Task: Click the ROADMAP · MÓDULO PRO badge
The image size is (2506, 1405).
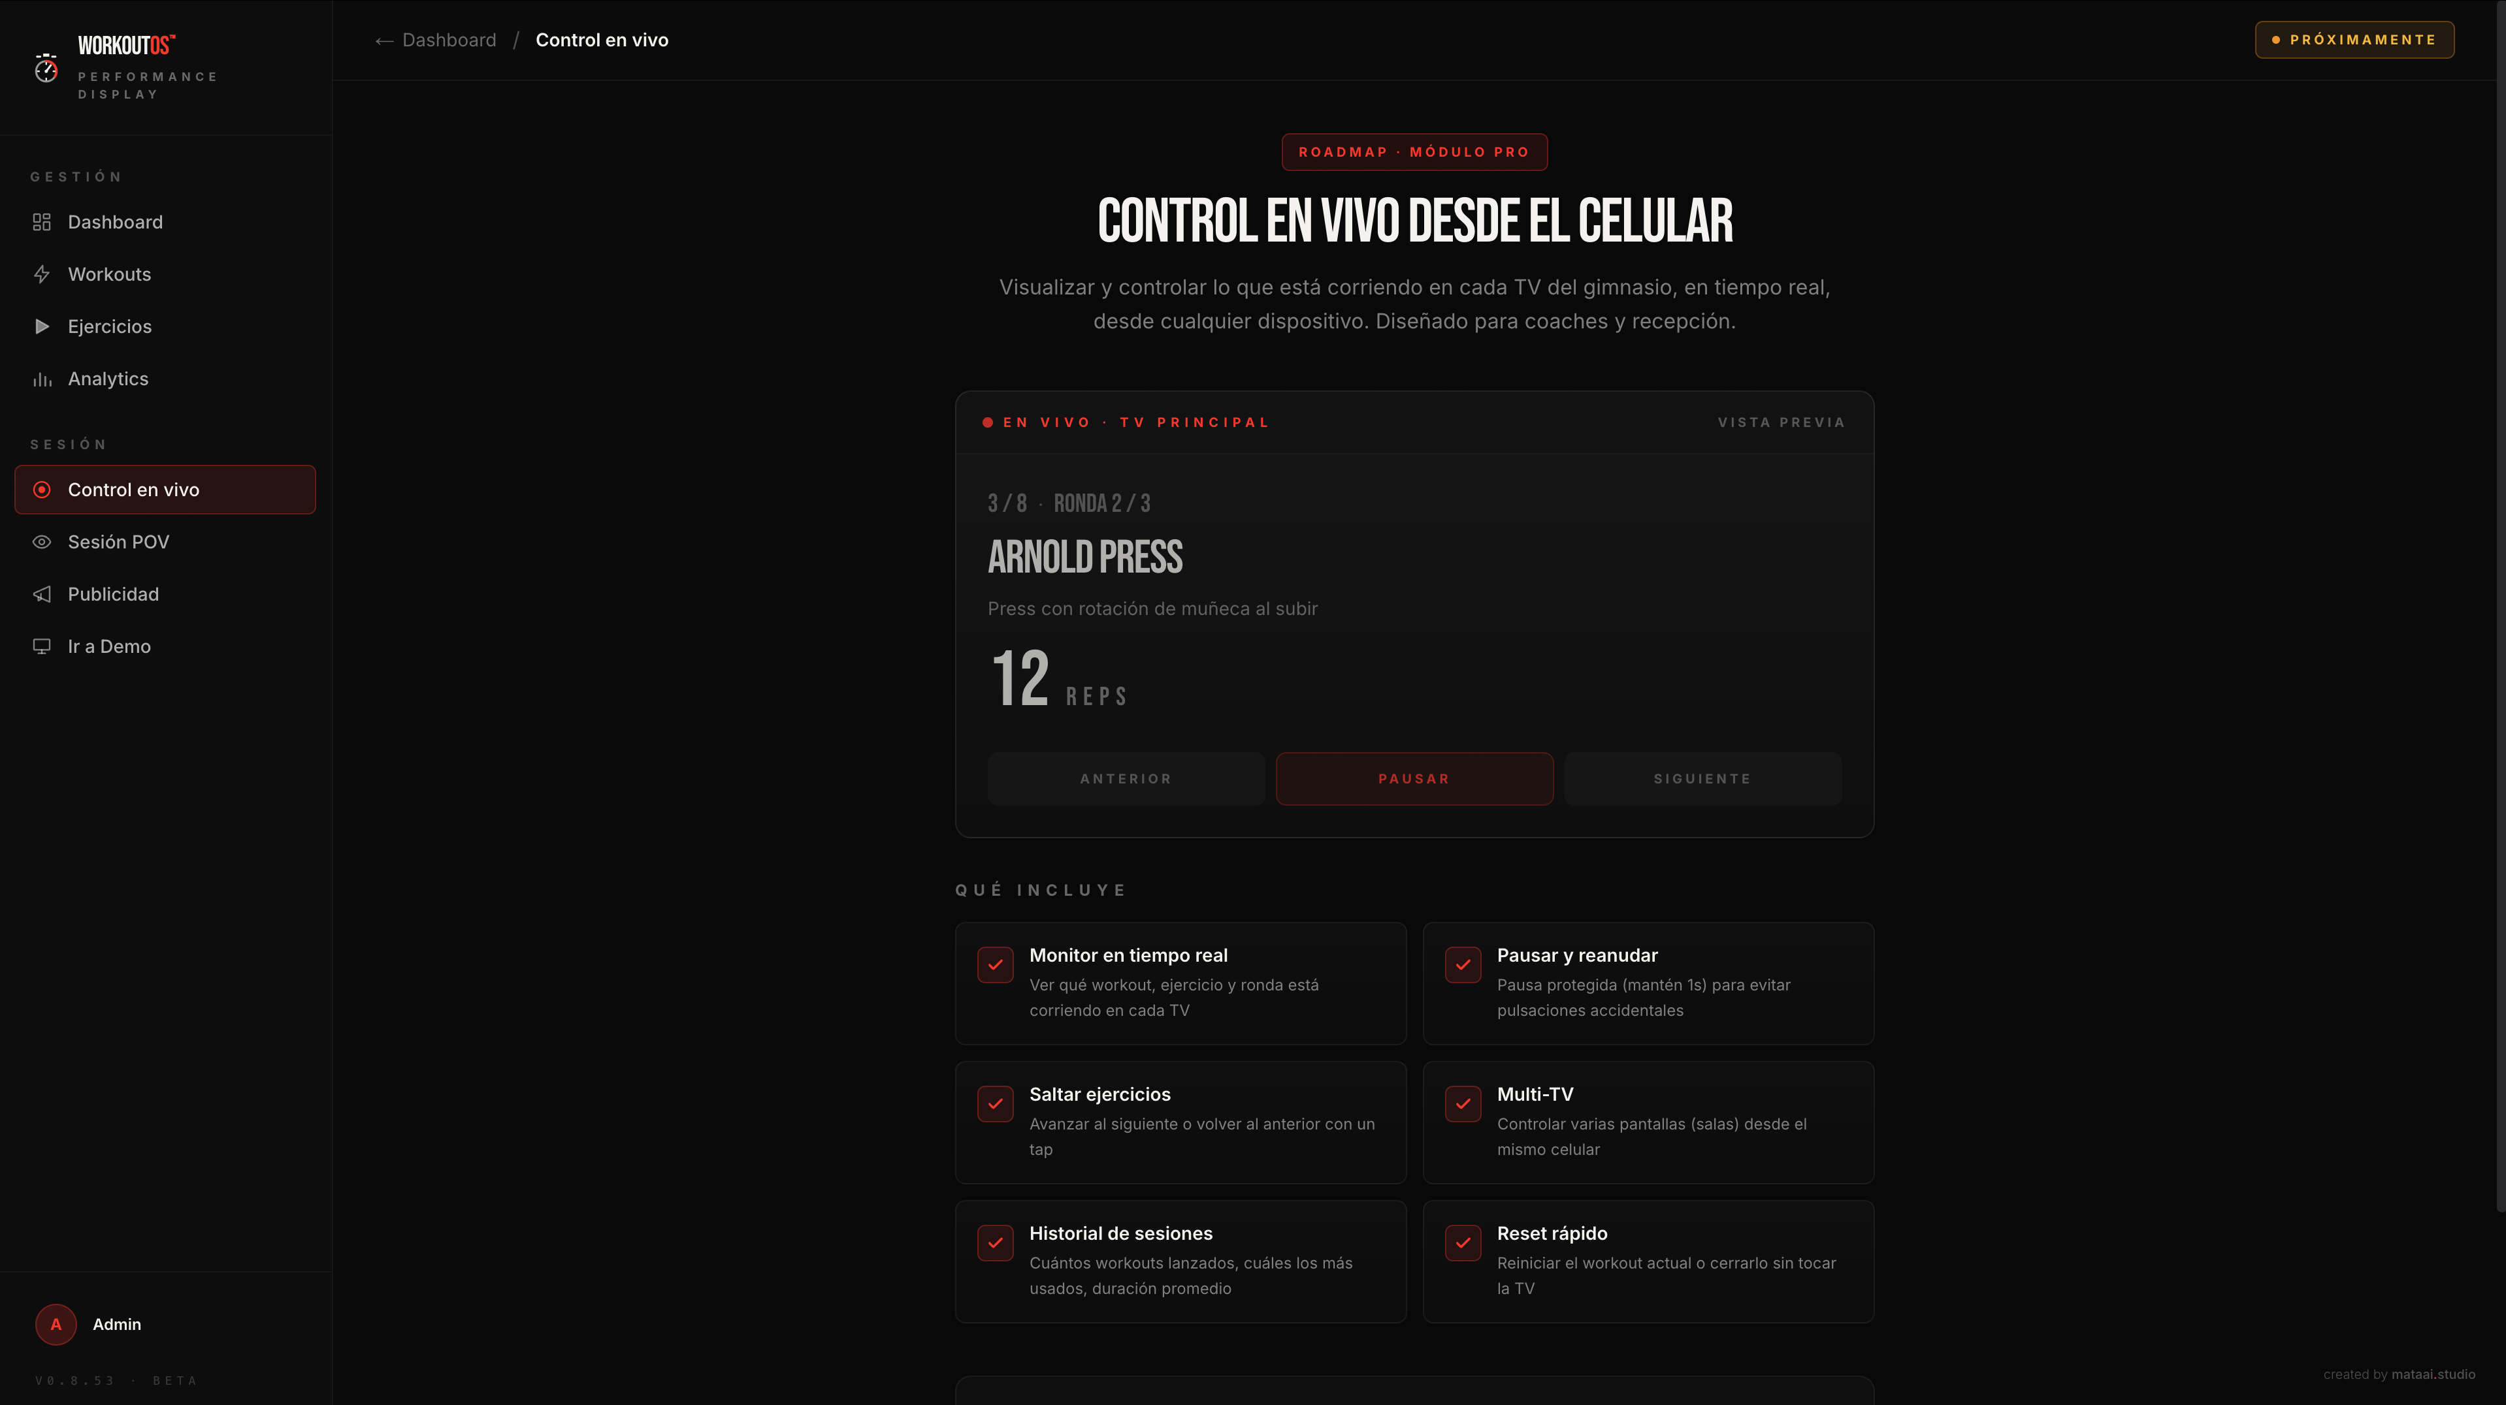Action: pyautogui.click(x=1414, y=151)
